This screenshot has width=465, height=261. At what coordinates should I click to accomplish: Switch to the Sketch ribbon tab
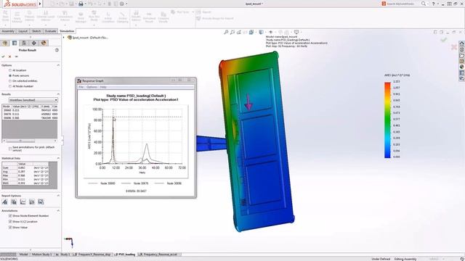click(36, 31)
